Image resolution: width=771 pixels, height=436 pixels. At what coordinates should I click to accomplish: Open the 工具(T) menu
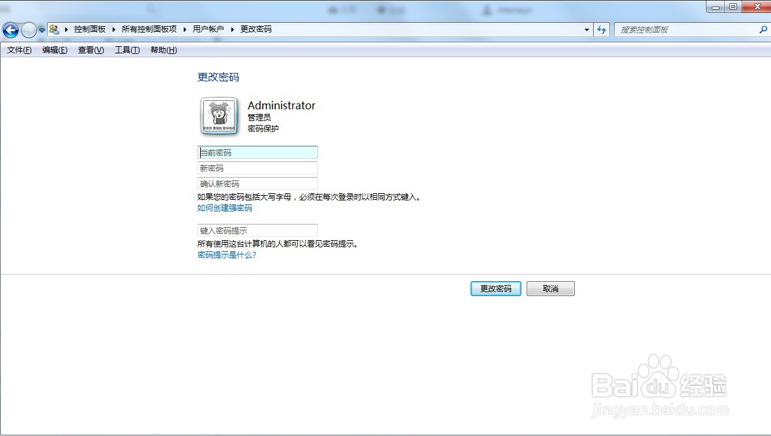(x=127, y=50)
